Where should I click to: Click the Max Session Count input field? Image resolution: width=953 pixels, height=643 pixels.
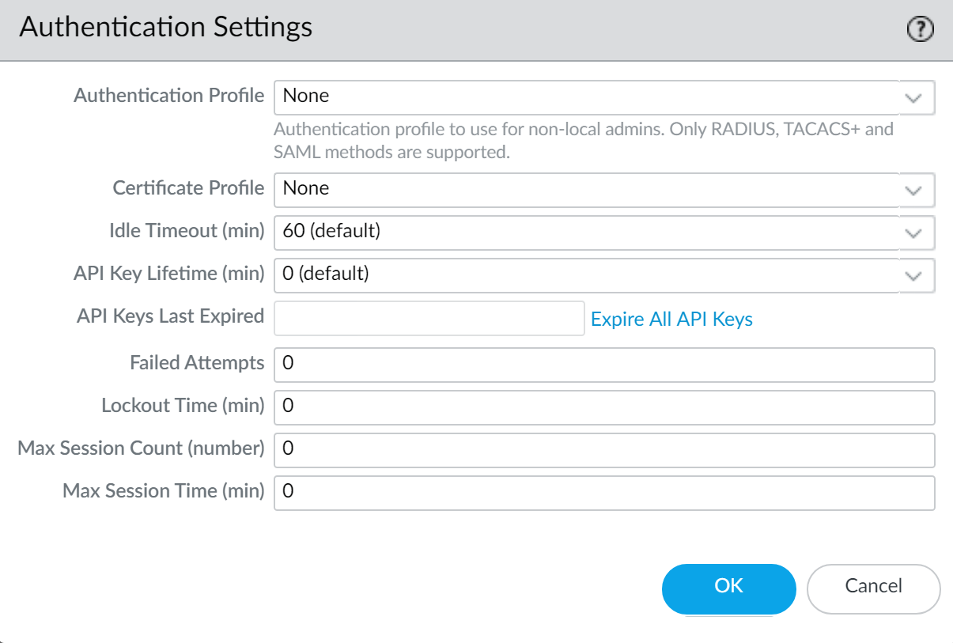click(x=604, y=449)
